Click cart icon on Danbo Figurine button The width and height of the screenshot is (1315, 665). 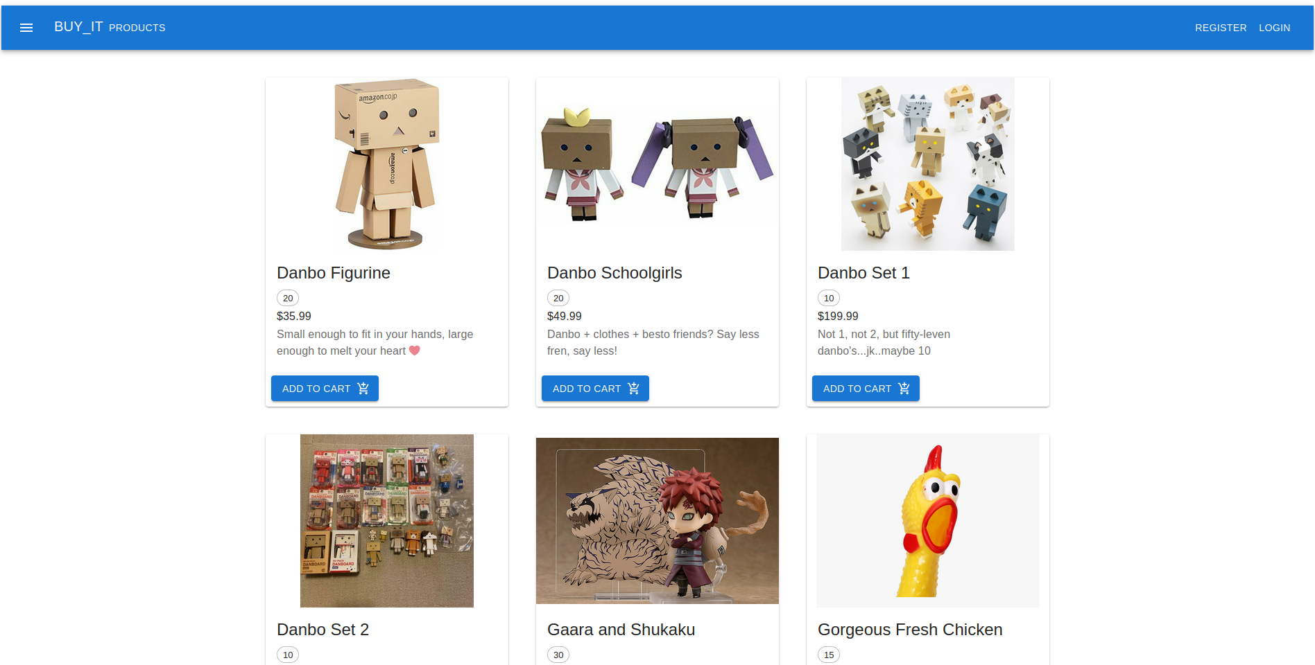(363, 389)
